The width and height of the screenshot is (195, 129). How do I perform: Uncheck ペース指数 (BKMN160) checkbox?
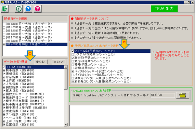point(4,118)
